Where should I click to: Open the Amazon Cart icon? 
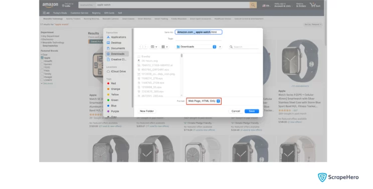click(x=315, y=5)
